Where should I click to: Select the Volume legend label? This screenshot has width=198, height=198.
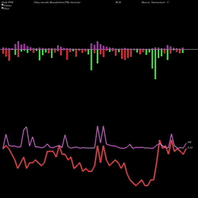[x=8, y=6]
